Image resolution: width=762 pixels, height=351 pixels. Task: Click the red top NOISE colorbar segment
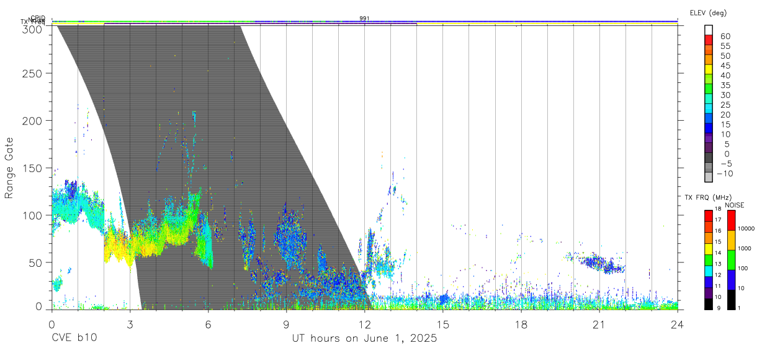pos(732,220)
